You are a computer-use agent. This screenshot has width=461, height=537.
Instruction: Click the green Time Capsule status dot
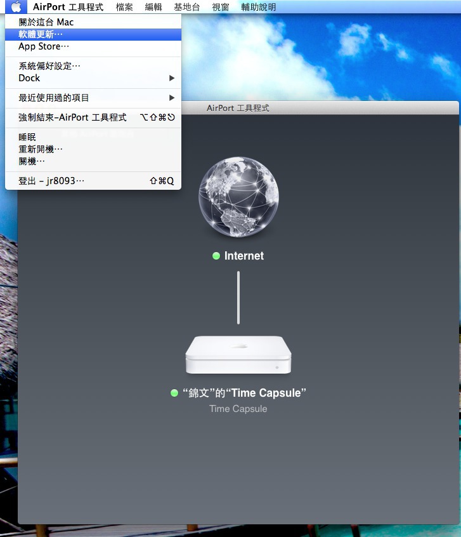tap(174, 393)
